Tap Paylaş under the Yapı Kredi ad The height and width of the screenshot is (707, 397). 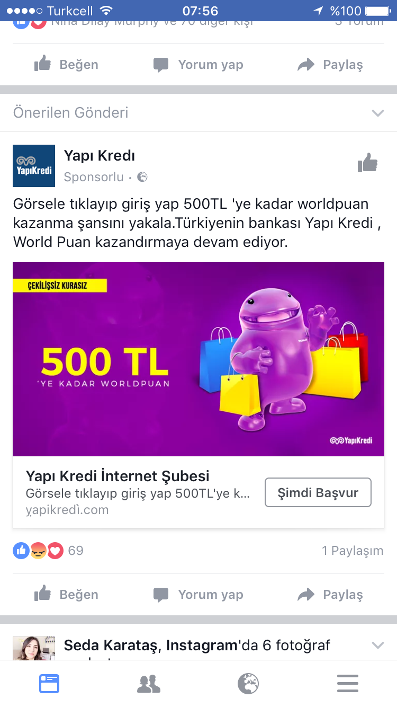[330, 595]
